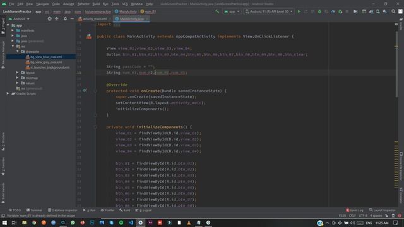404x227 pixels.
Task: Open the Logcat tool window
Action: [x=143, y=210]
